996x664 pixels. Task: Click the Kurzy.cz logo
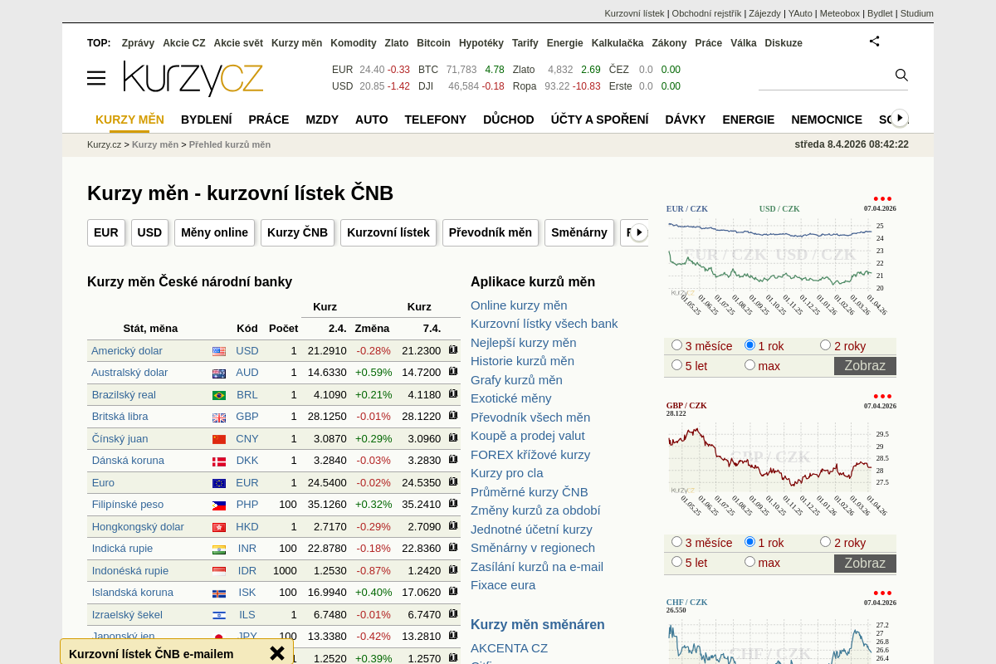pyautogui.click(x=193, y=79)
